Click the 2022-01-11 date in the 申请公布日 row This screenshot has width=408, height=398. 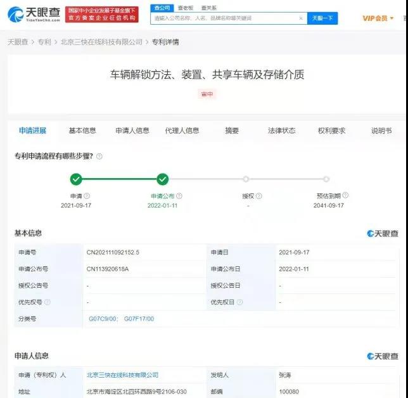(x=294, y=269)
